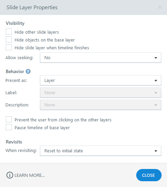Click the Slide Layer Properties title bar
The image size is (167, 187).
pyautogui.click(x=83, y=7)
